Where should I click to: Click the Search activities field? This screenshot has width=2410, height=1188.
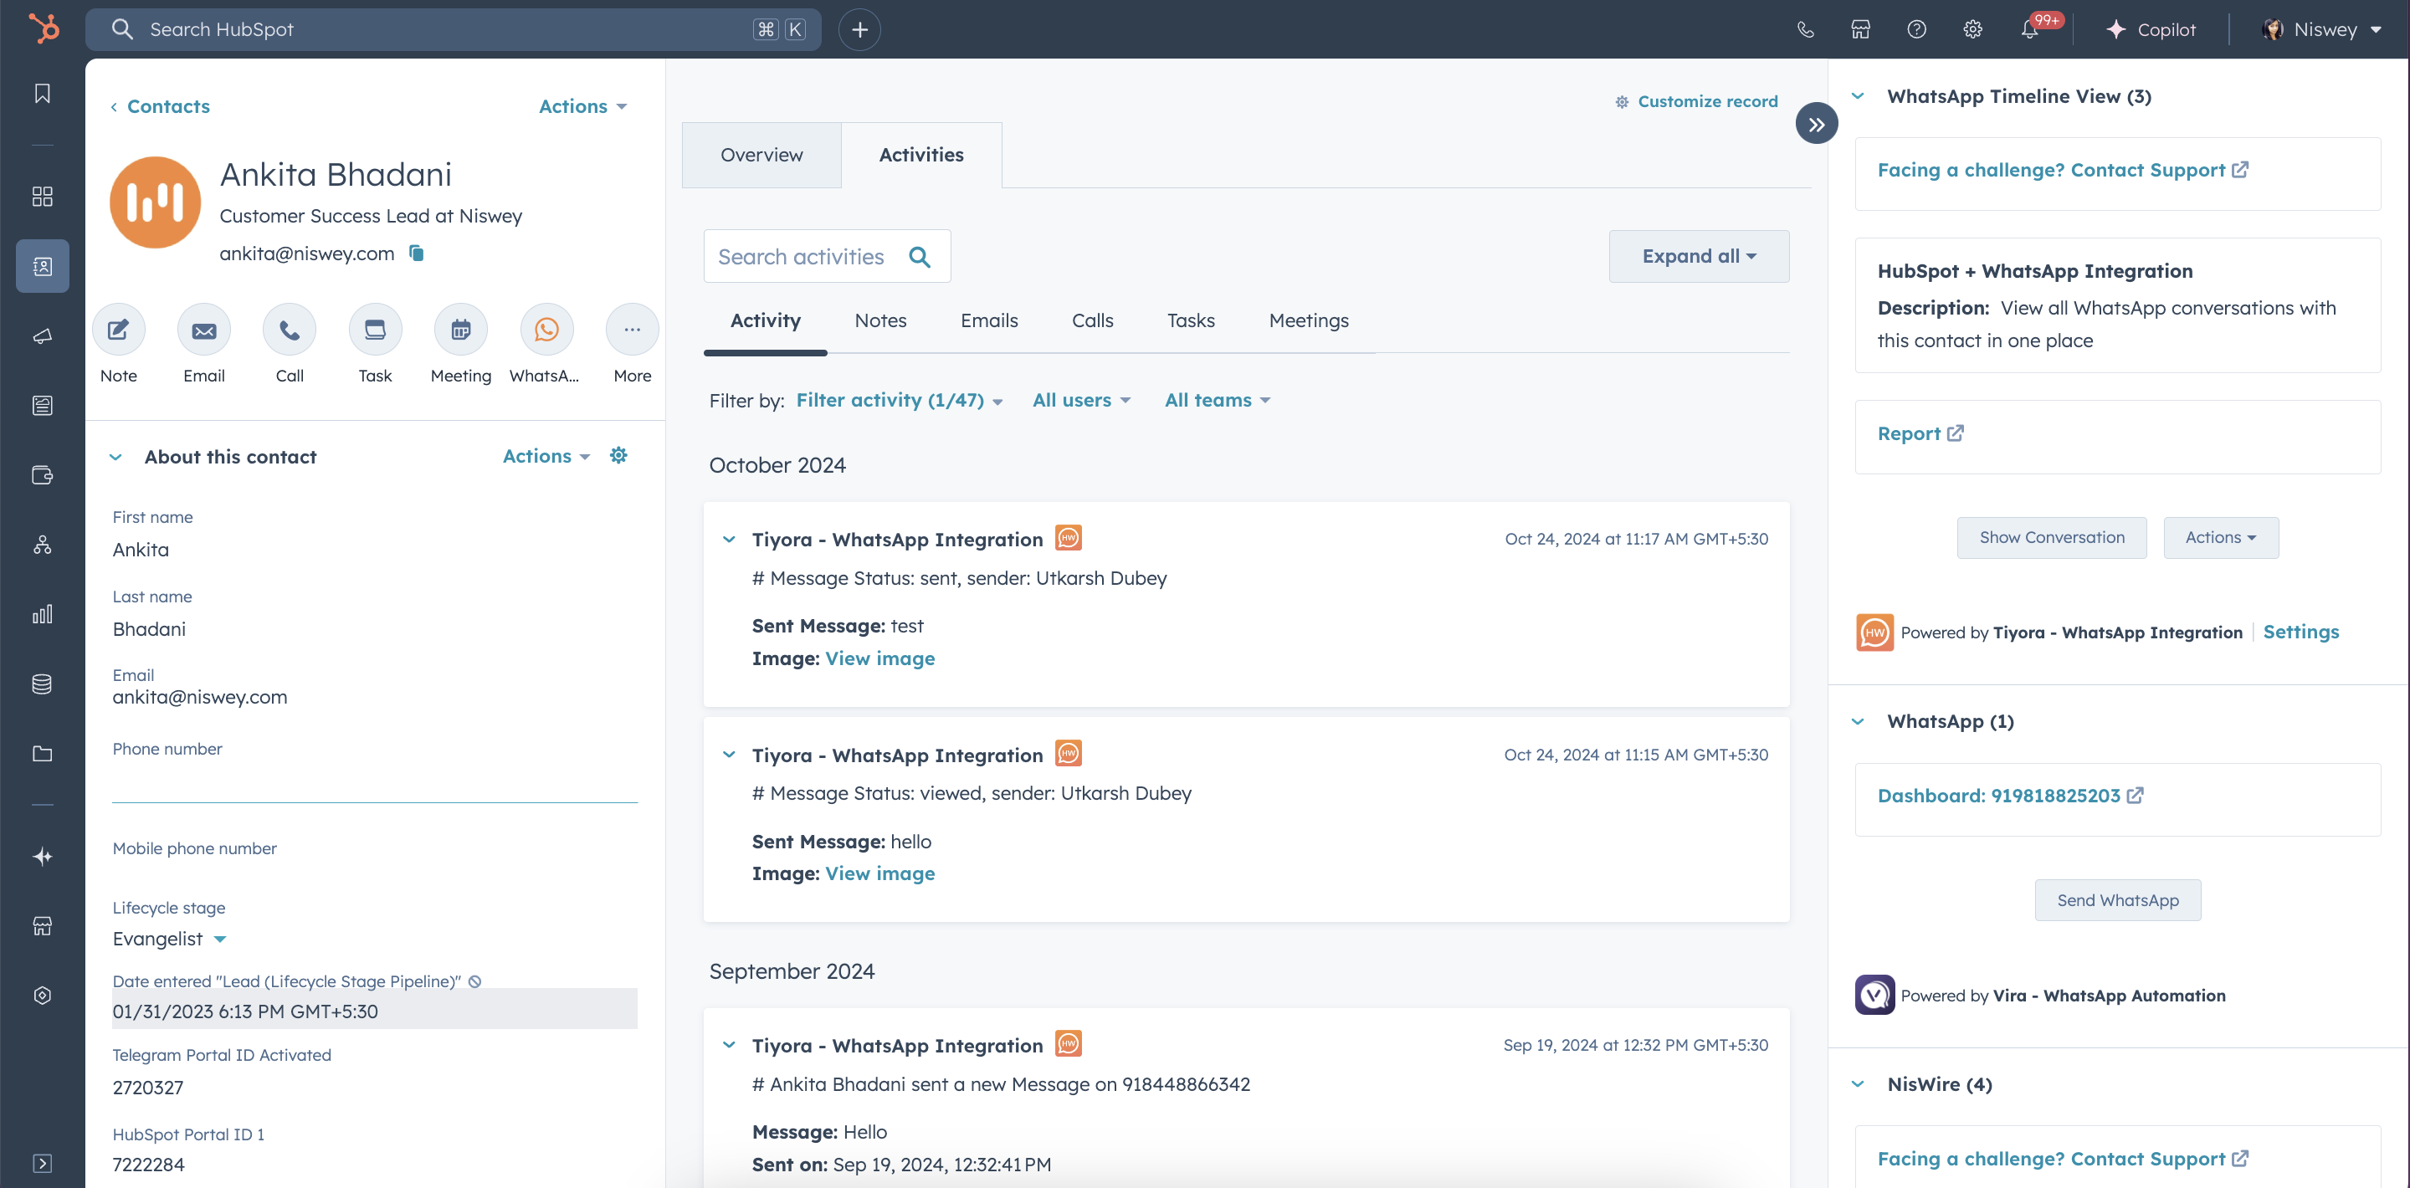point(827,256)
